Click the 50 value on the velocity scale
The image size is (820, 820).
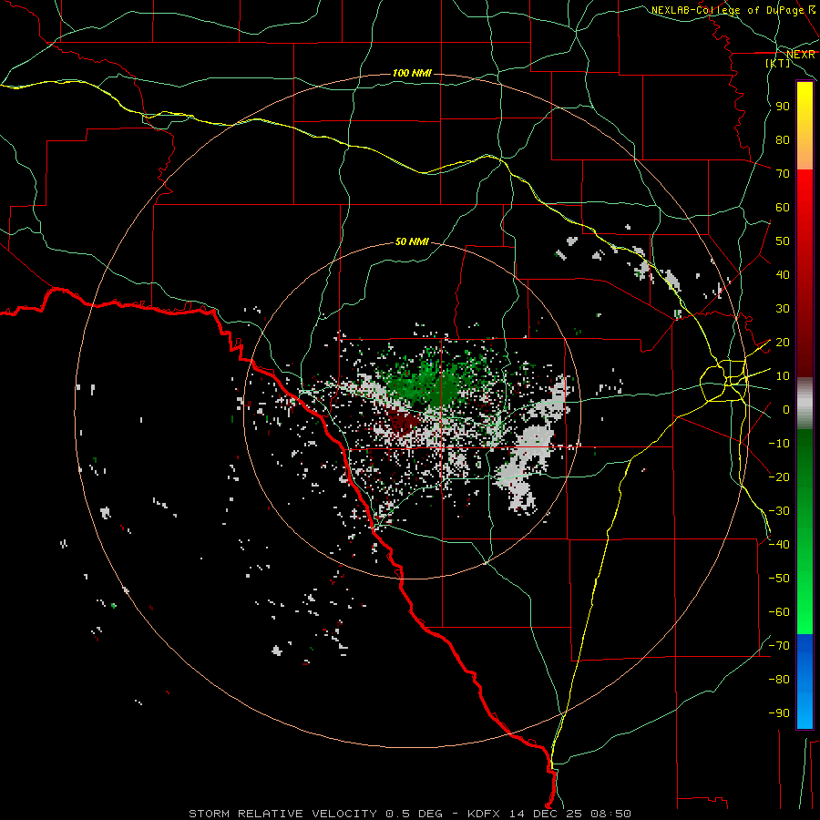[x=783, y=241]
